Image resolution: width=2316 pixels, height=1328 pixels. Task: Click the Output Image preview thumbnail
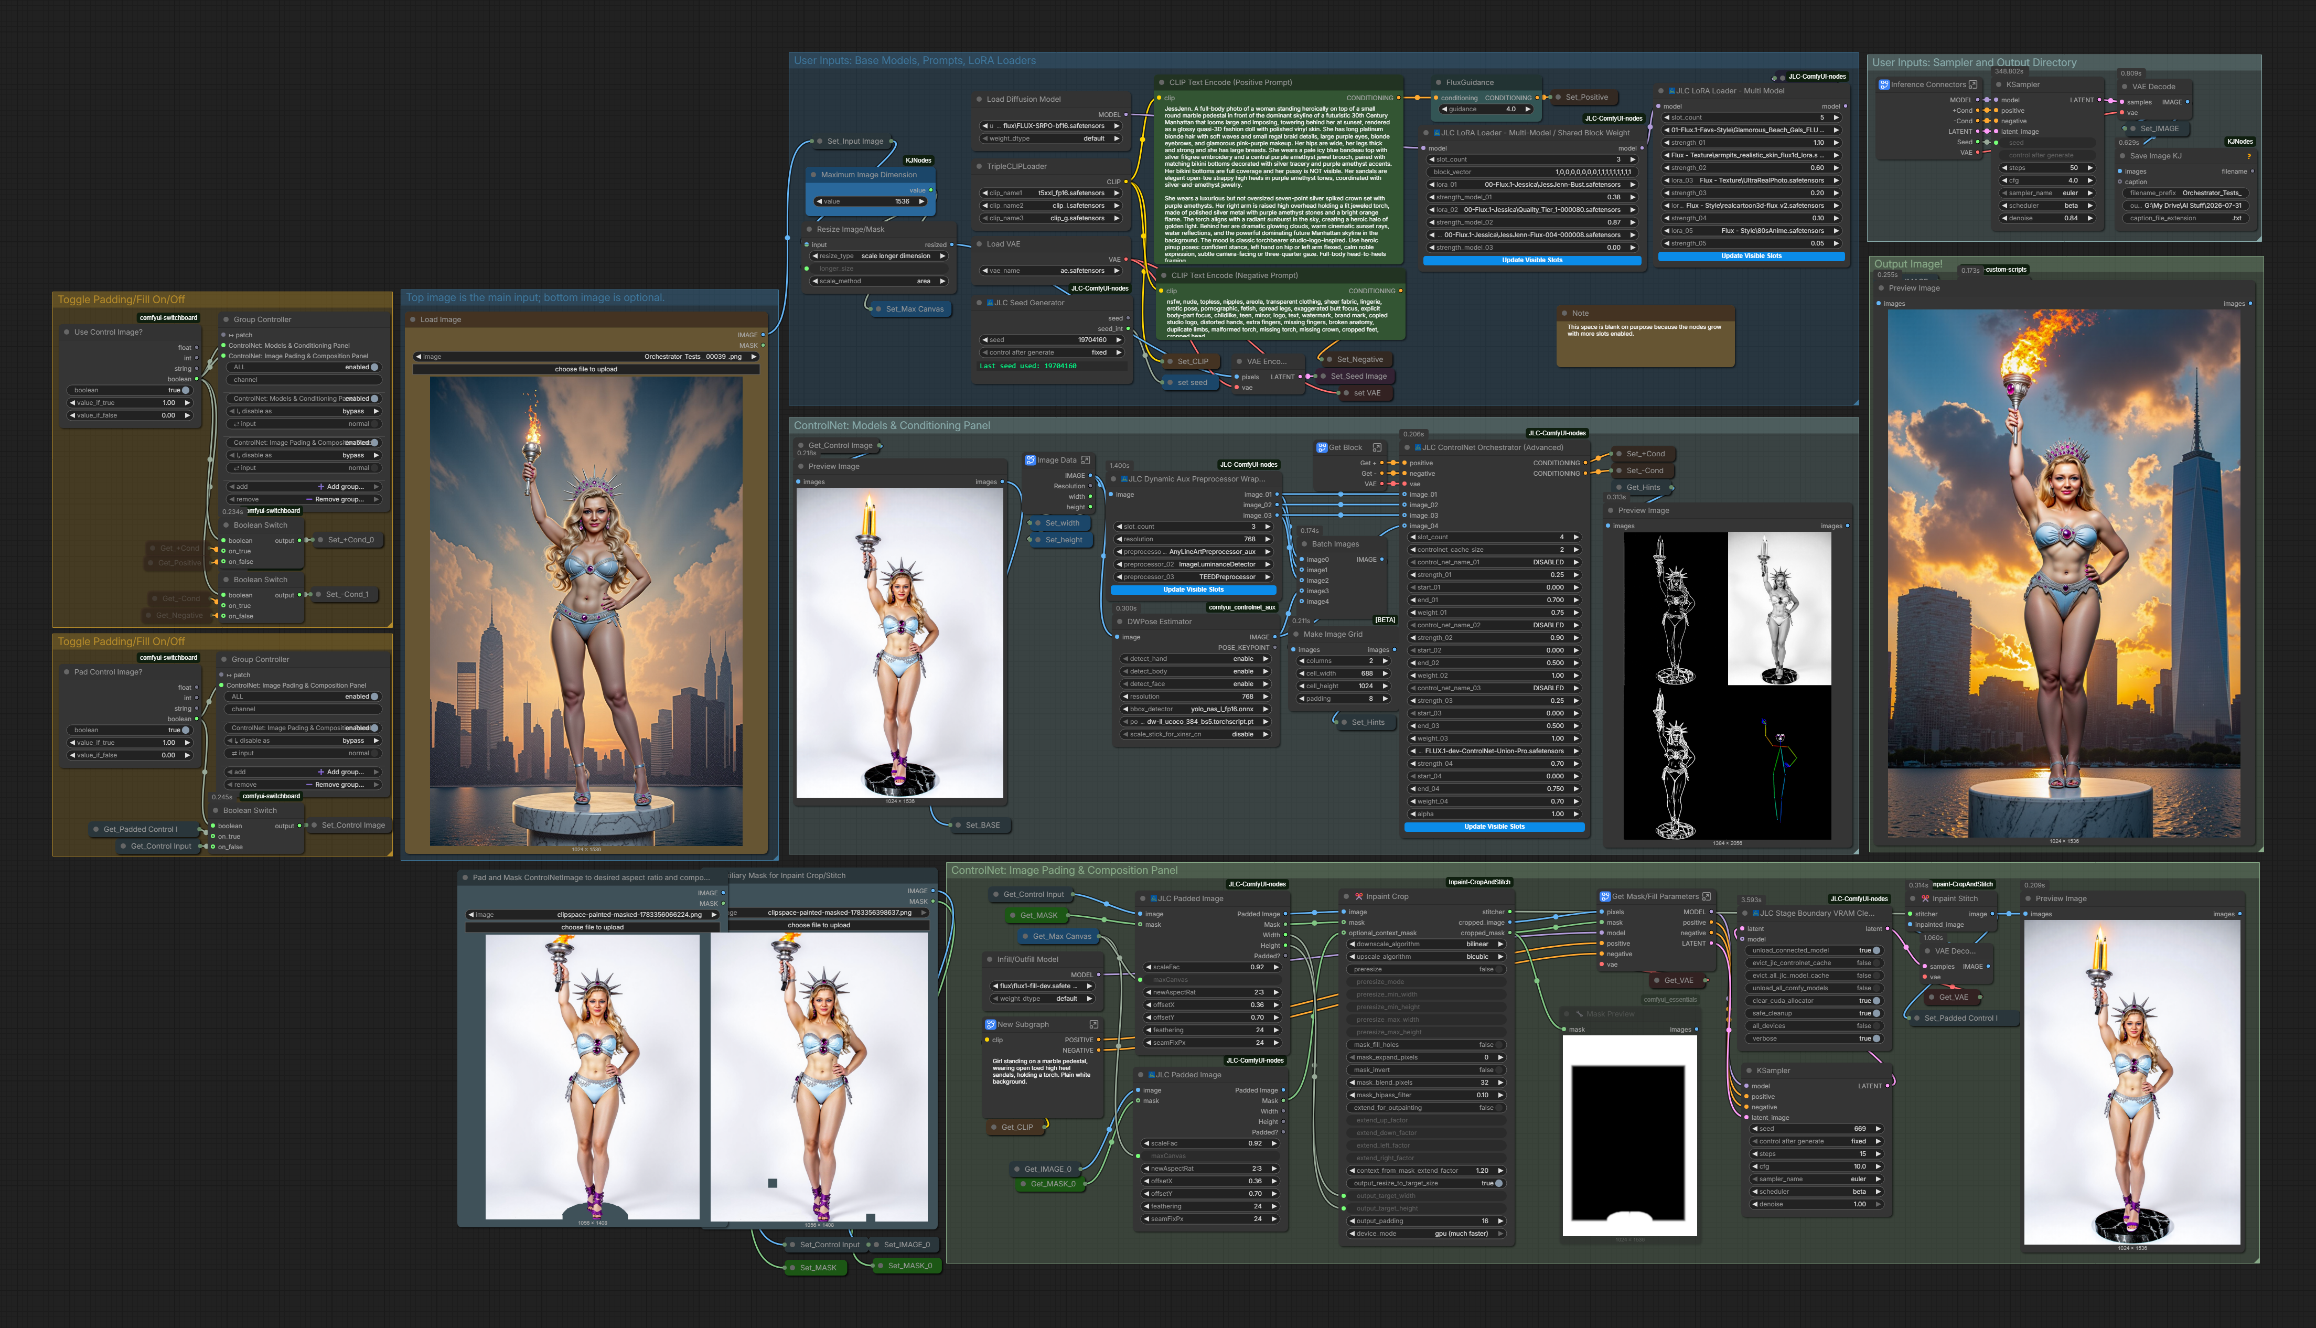tap(2063, 573)
